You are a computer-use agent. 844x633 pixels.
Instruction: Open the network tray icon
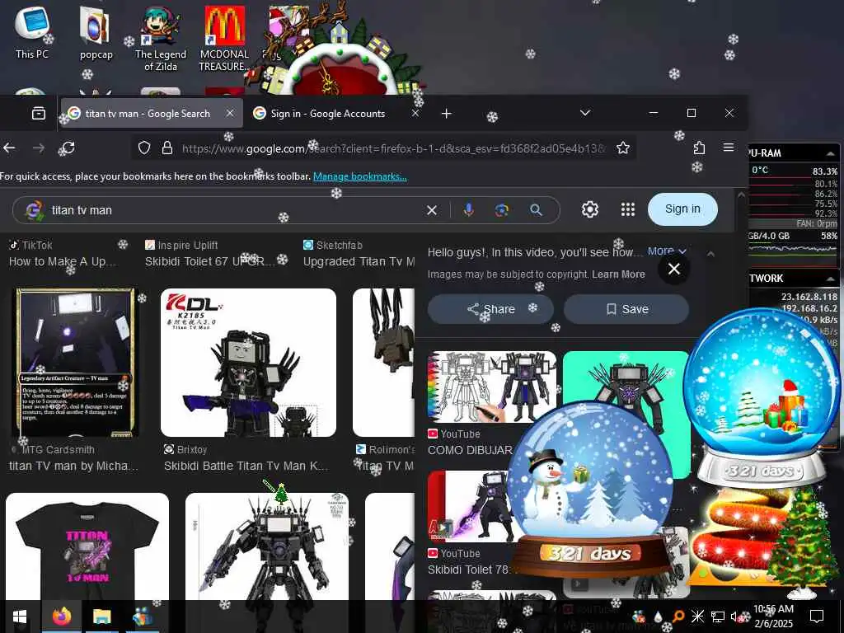[x=718, y=617]
